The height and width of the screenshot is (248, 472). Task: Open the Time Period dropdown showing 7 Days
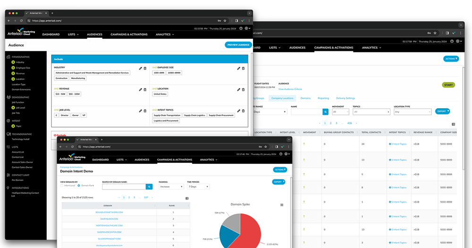[x=198, y=187]
